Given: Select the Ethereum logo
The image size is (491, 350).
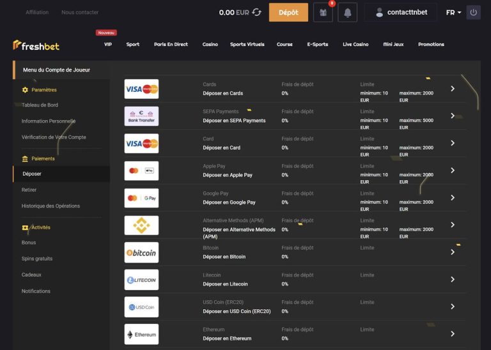Looking at the screenshot, I should [x=141, y=334].
